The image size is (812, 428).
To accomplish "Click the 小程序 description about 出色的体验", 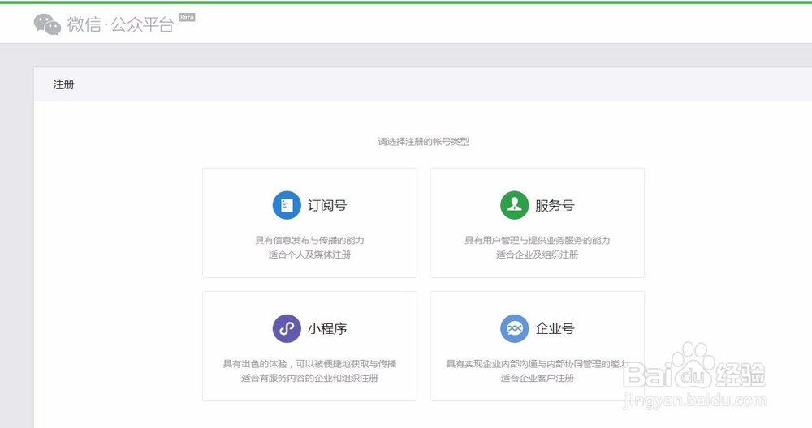I will click(309, 364).
